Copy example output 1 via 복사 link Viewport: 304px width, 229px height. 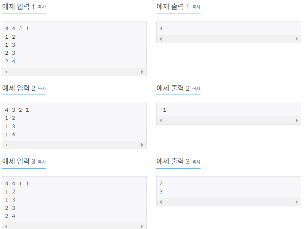(196, 7)
